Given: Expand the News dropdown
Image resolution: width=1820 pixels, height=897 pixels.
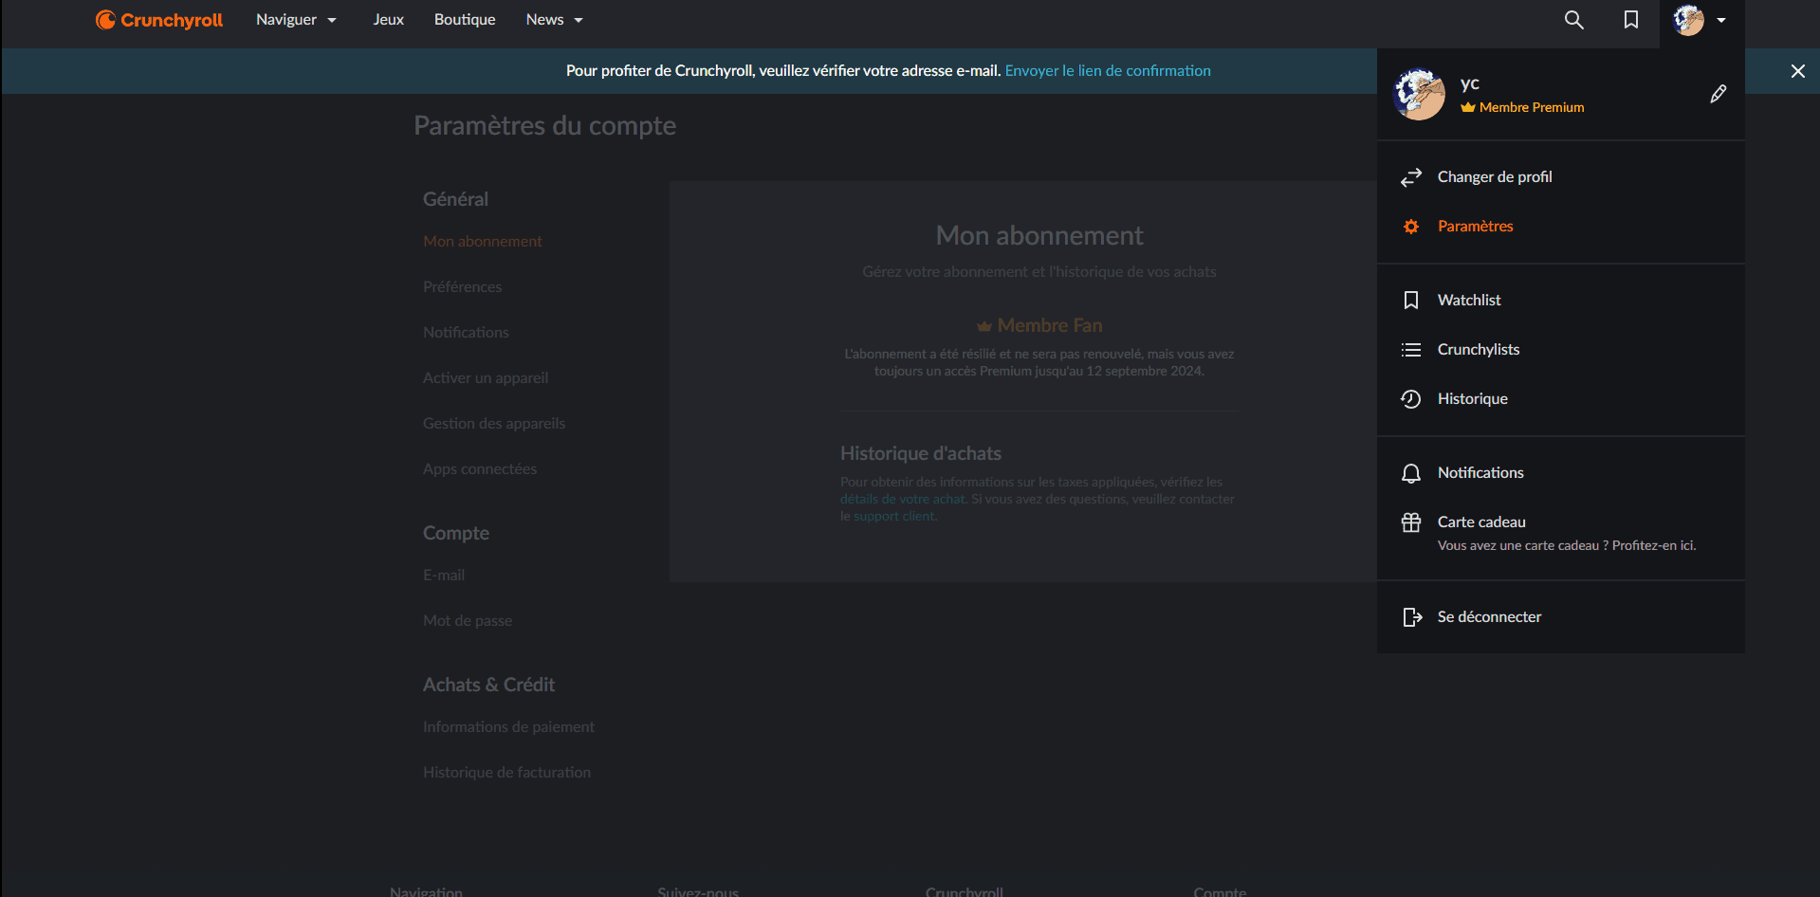Looking at the screenshot, I should coord(555,20).
